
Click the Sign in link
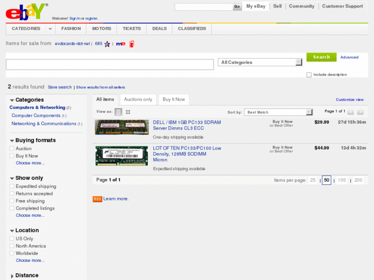tap(75, 18)
